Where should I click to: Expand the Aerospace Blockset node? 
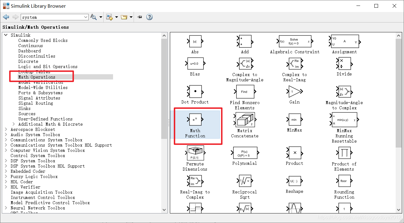[6, 129]
